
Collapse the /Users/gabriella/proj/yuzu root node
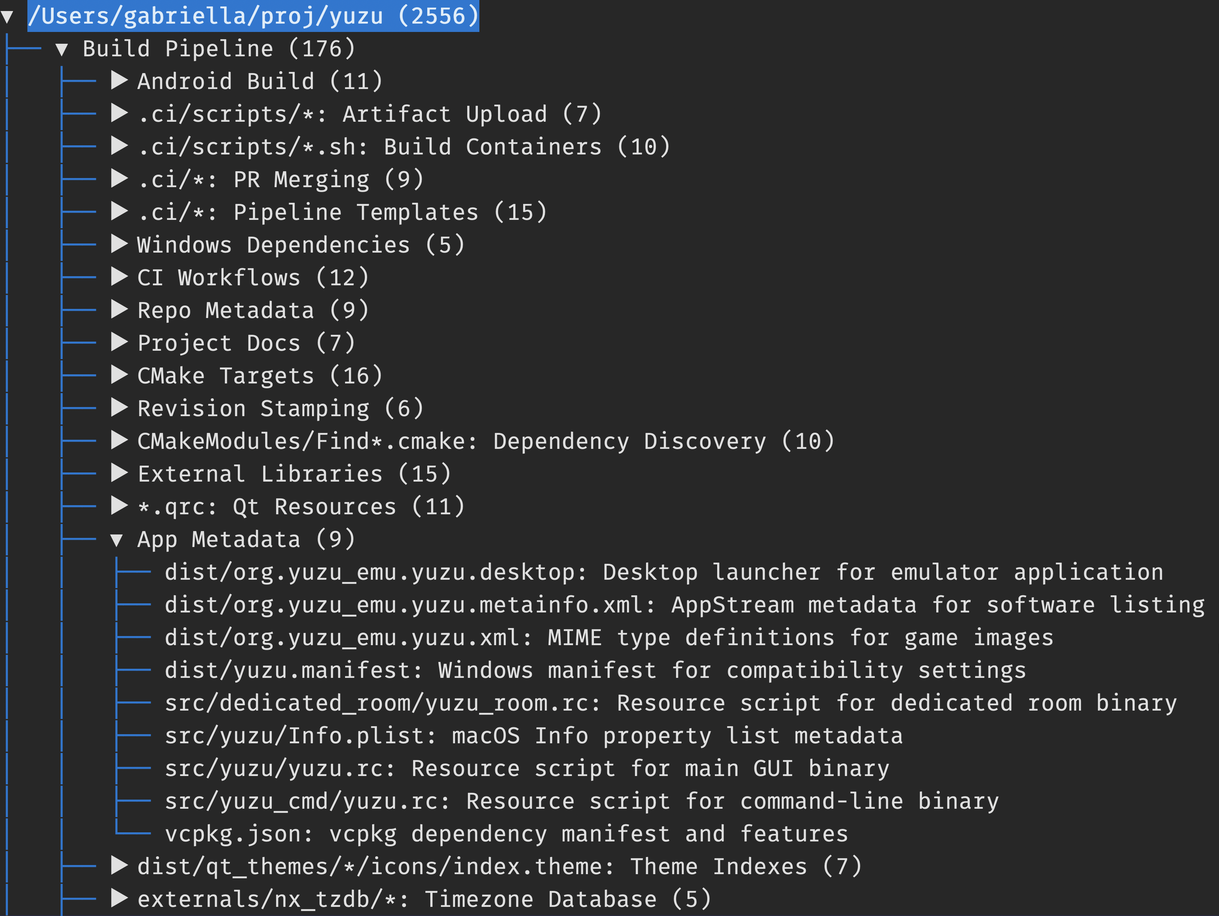coord(7,16)
